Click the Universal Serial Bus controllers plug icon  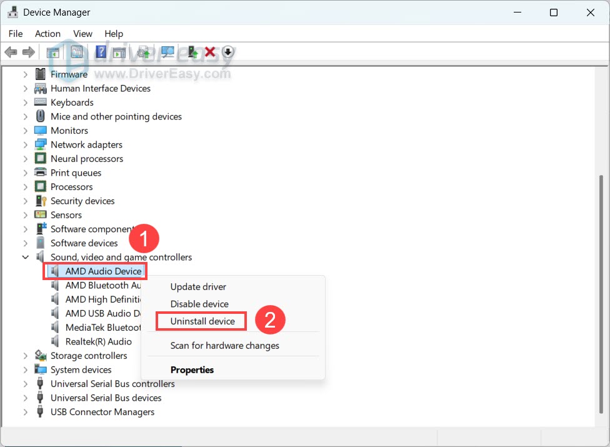40,384
